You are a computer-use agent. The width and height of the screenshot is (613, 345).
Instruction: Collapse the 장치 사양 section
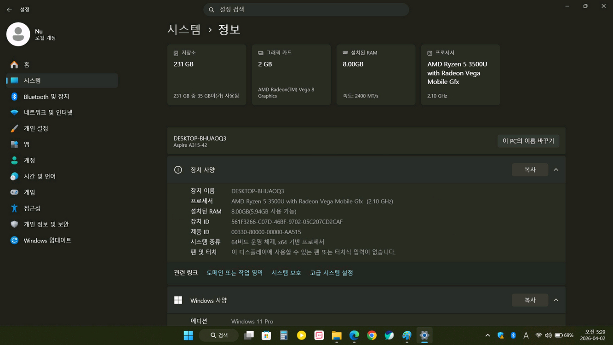[x=556, y=169]
